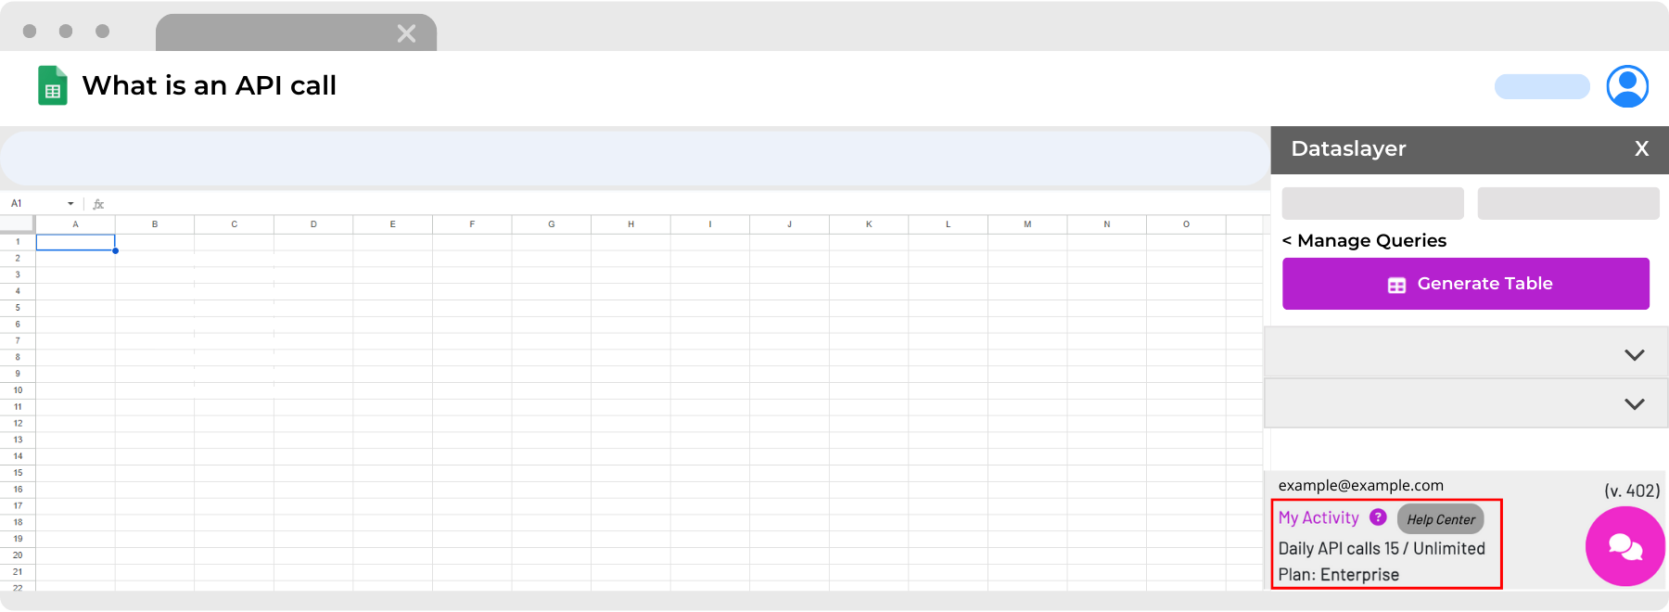
Task: Select column H header
Action: pyautogui.click(x=631, y=224)
